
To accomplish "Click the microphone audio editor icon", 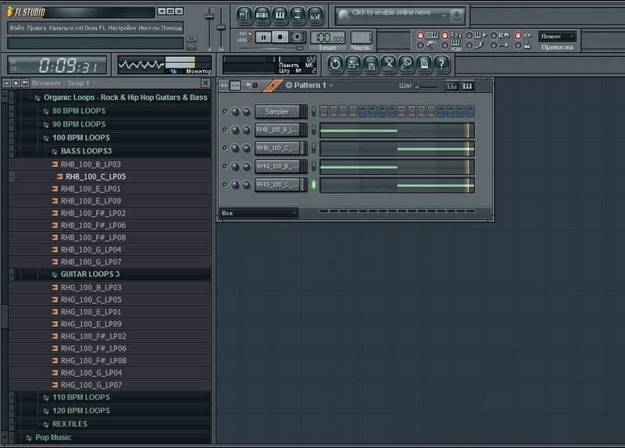I will click(x=406, y=64).
